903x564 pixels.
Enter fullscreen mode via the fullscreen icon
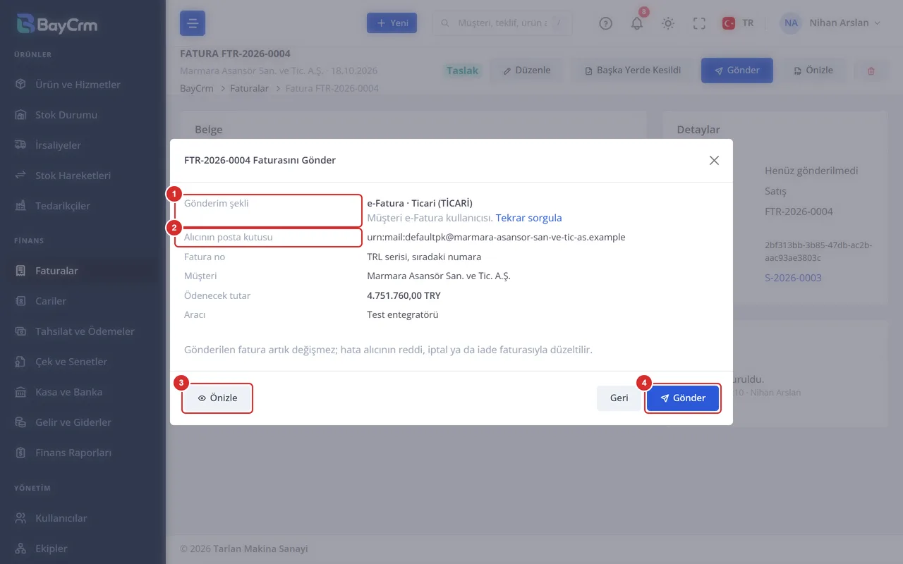[699, 23]
